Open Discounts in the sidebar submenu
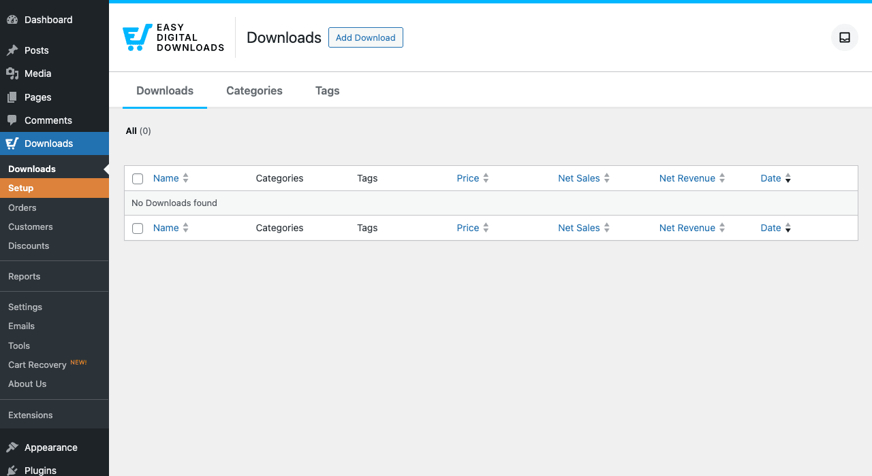The width and height of the screenshot is (872, 476). click(x=54, y=245)
